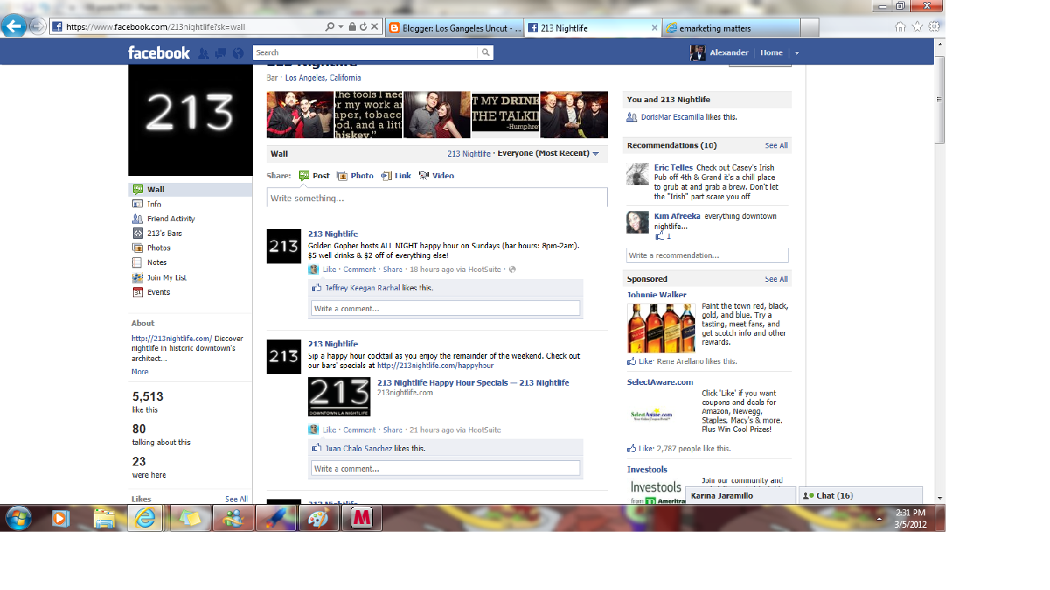Screen dimensions: 1050x590
Task: Open IE home icon in top right
Action: coord(900,27)
